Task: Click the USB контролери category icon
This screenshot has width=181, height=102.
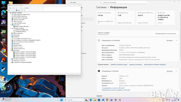Action: click(12, 22)
